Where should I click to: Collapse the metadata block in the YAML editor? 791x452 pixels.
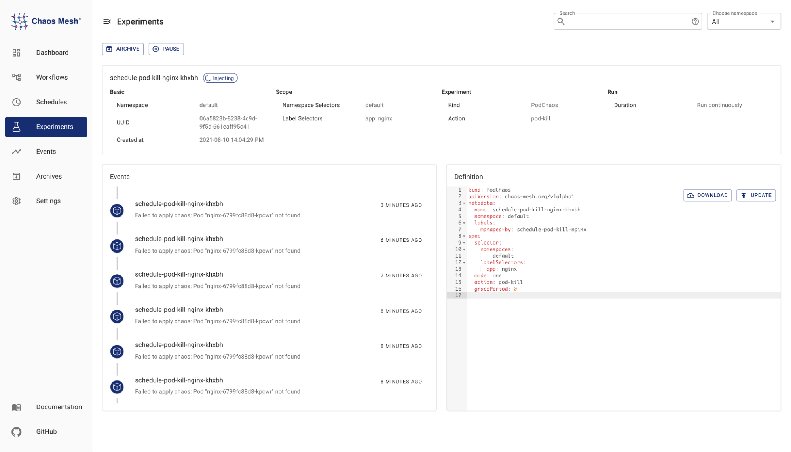point(463,203)
